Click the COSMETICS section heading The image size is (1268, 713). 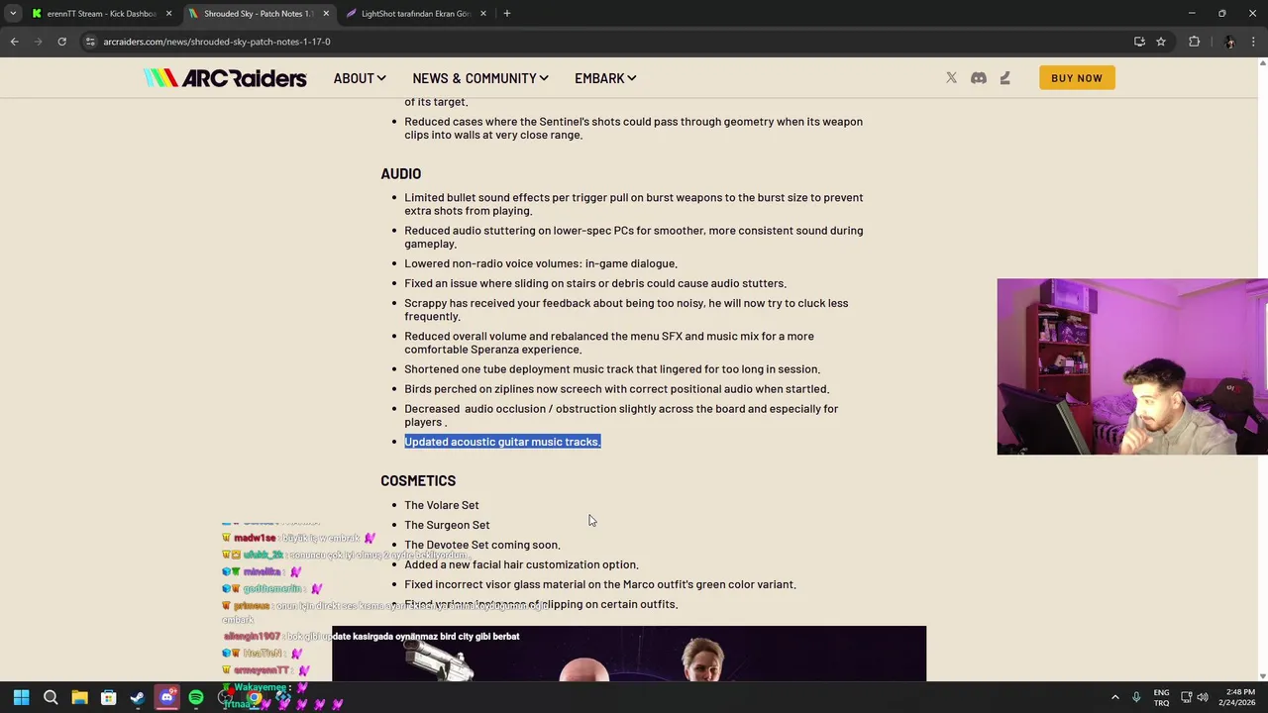418,480
